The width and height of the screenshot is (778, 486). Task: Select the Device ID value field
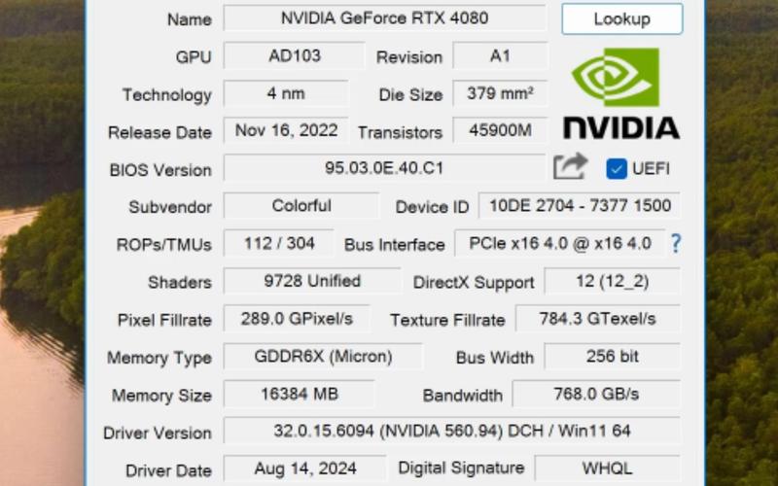[x=580, y=206]
